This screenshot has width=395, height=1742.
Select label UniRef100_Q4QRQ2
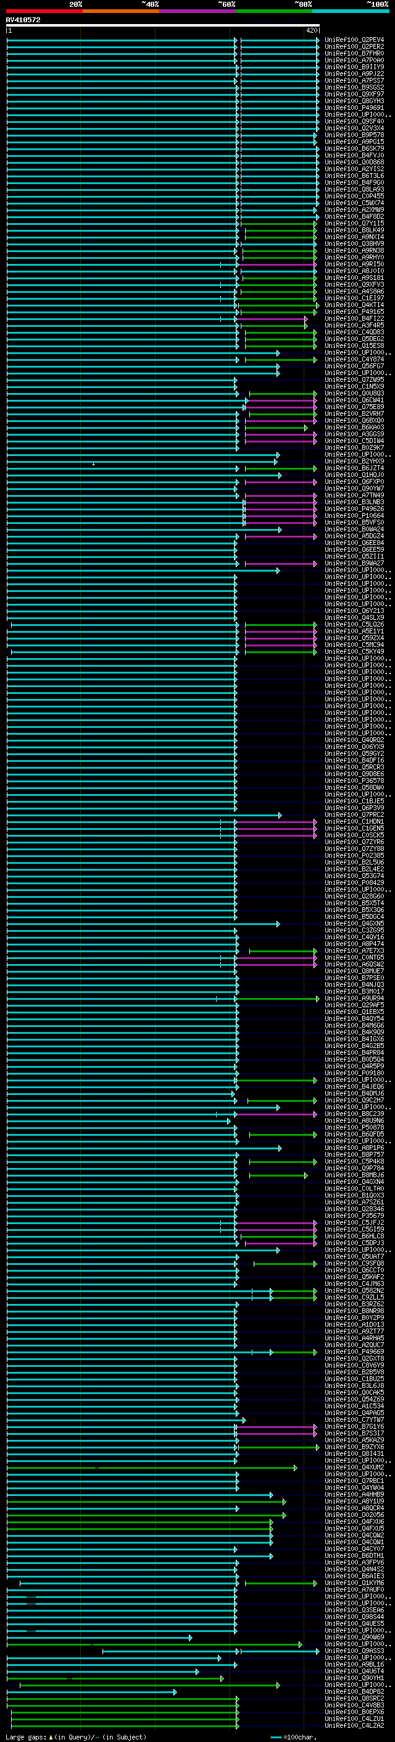click(x=354, y=740)
